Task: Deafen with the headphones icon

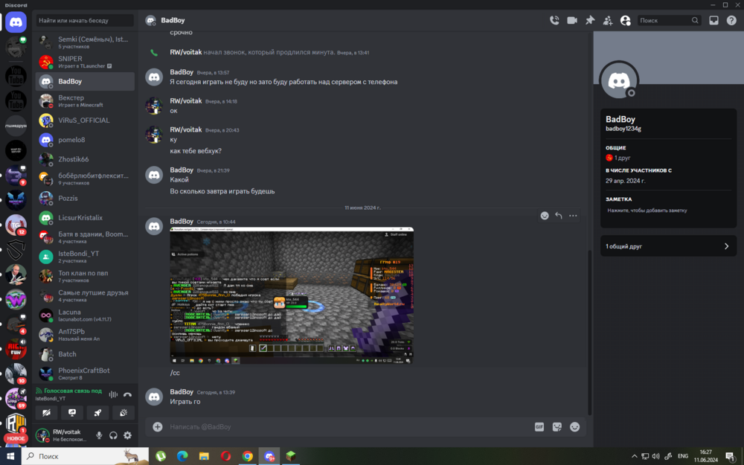Action: [x=113, y=435]
